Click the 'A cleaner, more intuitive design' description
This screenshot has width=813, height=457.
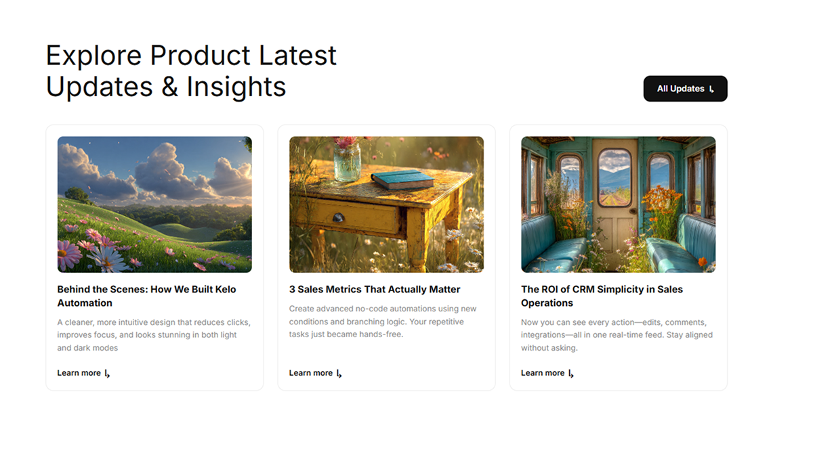tap(154, 335)
